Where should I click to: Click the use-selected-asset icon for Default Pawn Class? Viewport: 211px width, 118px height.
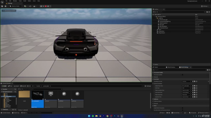(193, 86)
